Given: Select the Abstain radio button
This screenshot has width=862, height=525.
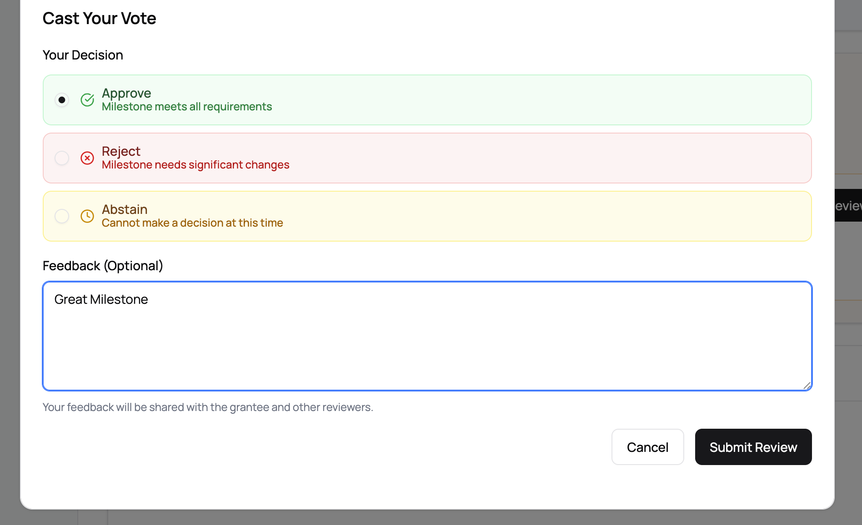Looking at the screenshot, I should 62,216.
